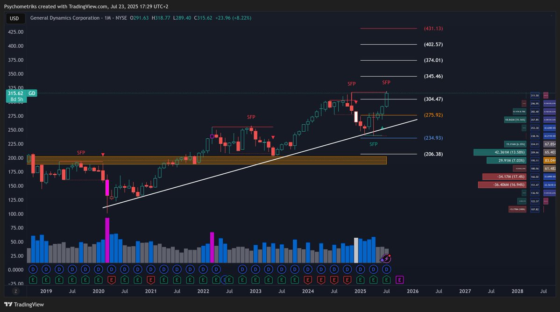The width and height of the screenshot is (560, 312).
Task: Open the magenta upcoming earnings E marker
Action: pos(400,280)
